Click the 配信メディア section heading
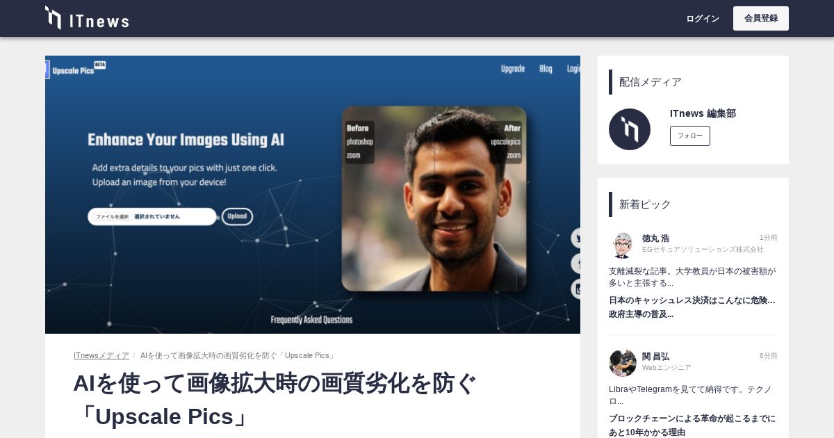The width and height of the screenshot is (834, 438). (x=651, y=82)
